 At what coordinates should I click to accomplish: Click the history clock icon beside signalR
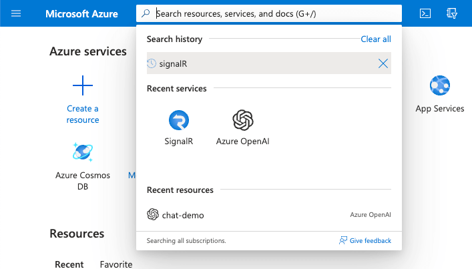click(152, 63)
